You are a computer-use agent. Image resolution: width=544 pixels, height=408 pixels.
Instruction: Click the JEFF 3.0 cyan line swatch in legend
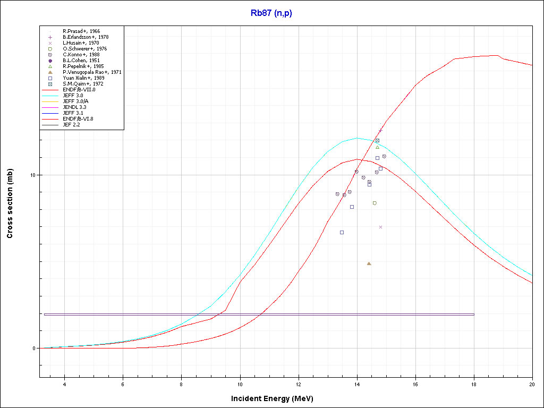(x=50, y=96)
